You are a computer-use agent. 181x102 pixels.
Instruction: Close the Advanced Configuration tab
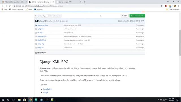click(26, 2)
